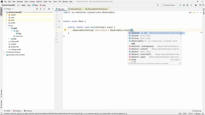Open the File menu

coord(5,2)
